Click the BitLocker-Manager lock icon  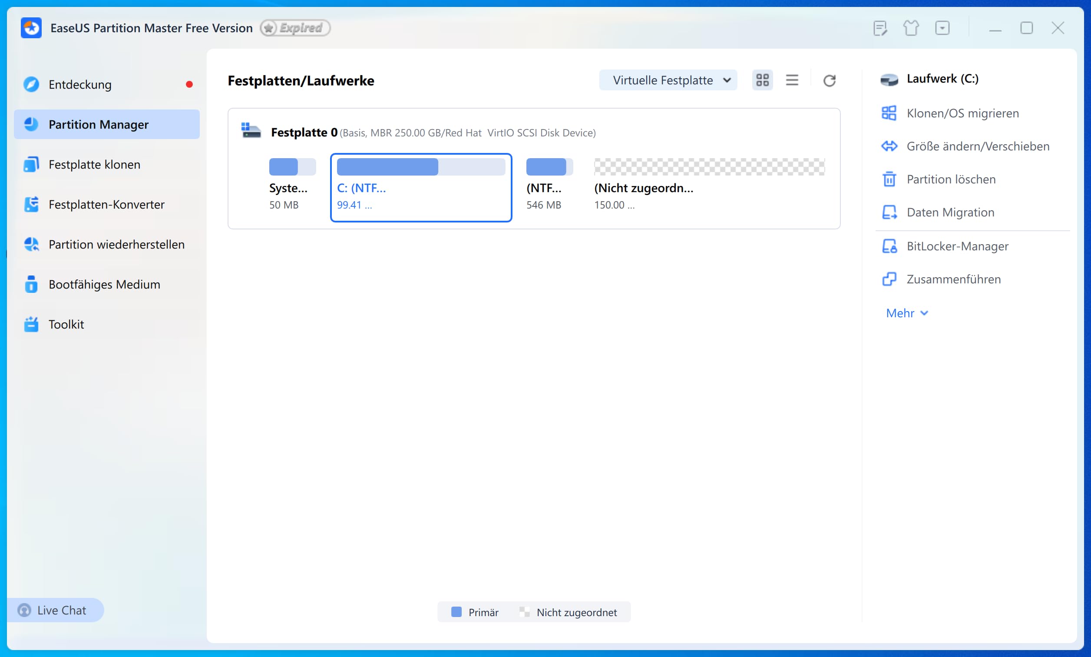pos(889,246)
